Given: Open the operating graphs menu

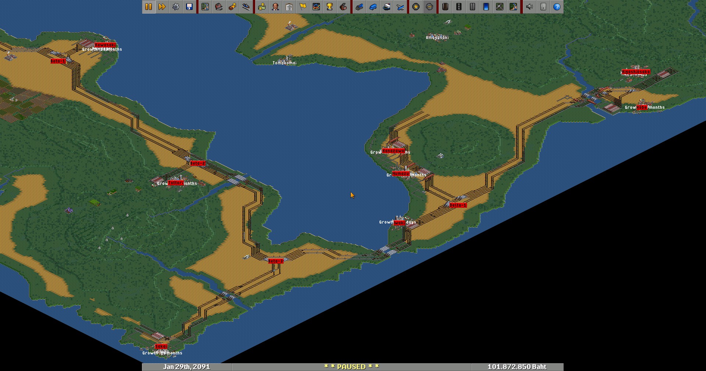Looking at the screenshot, I should (x=316, y=7).
